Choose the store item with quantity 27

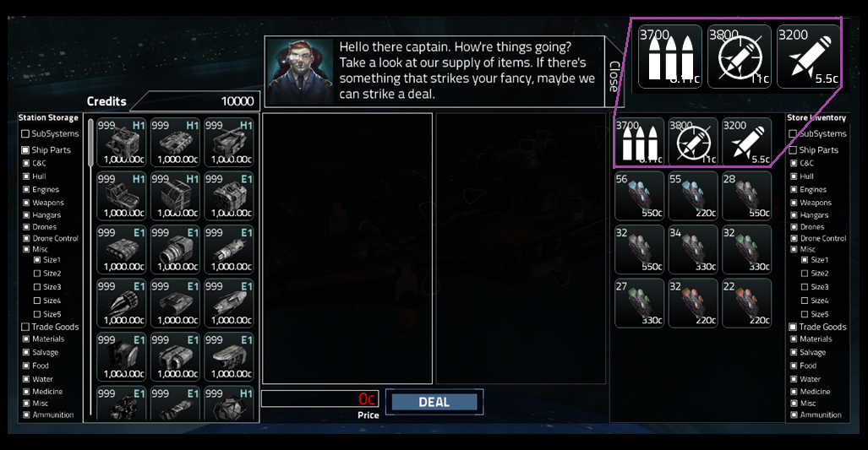pyautogui.click(x=639, y=303)
